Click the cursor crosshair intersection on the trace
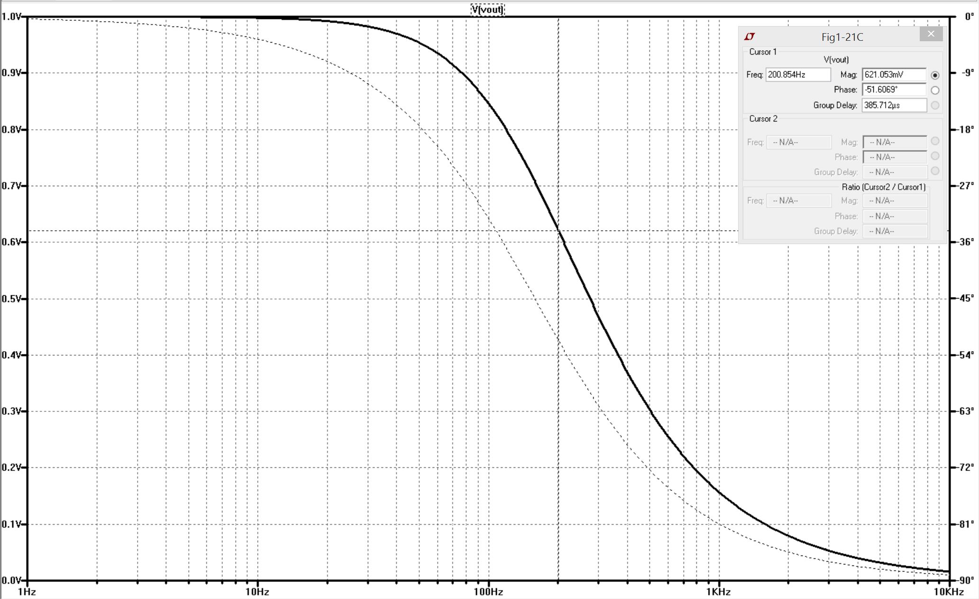The width and height of the screenshot is (979, 599). pos(558,231)
